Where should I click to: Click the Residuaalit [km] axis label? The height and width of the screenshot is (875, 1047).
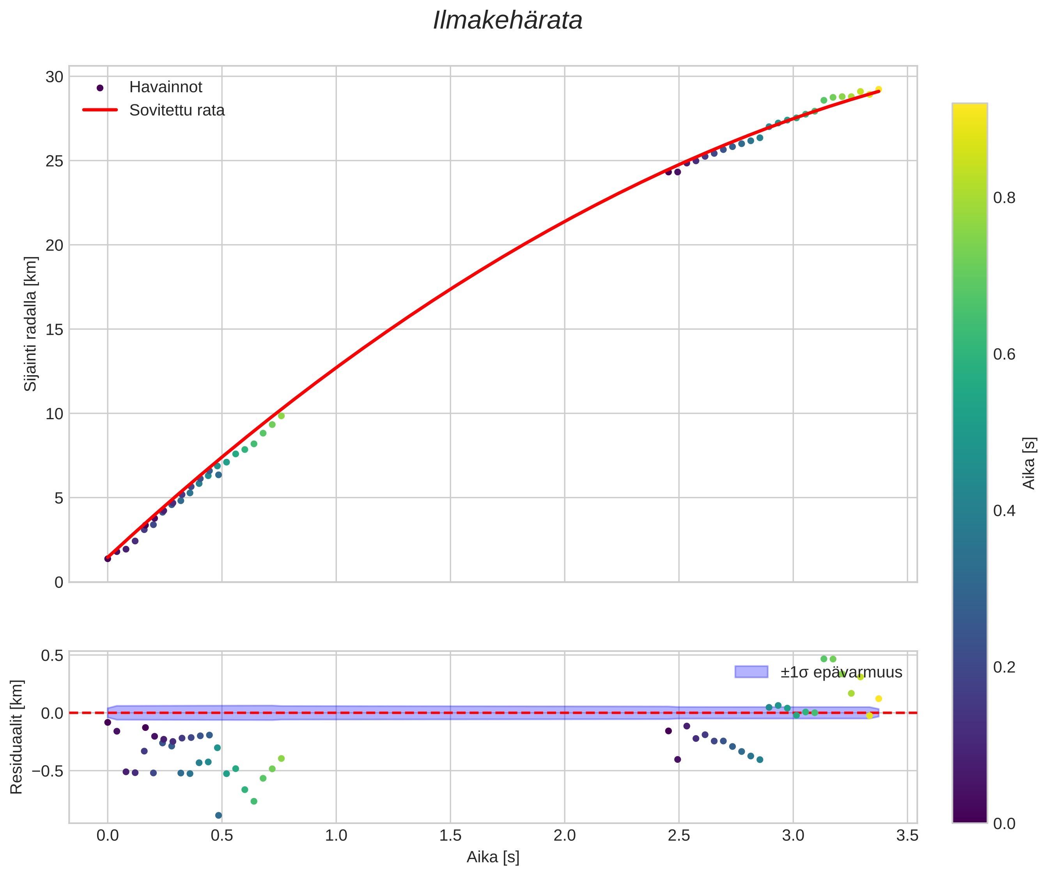point(17,737)
